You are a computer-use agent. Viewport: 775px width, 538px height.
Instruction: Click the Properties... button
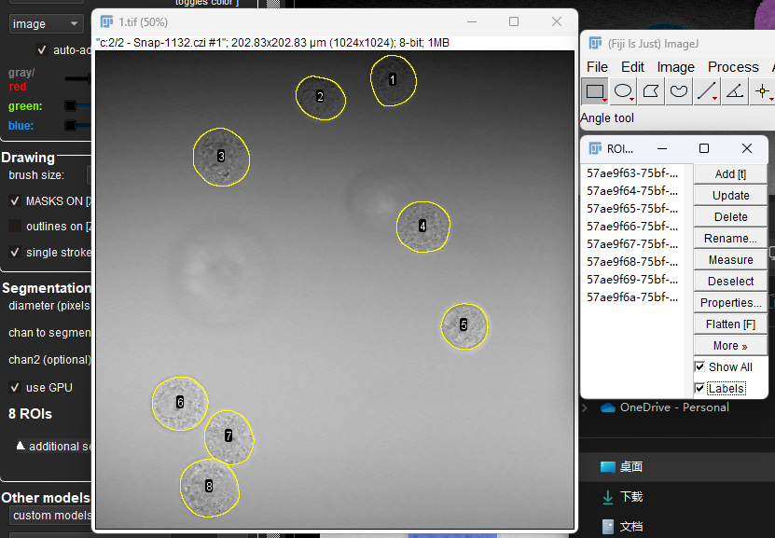tap(730, 303)
